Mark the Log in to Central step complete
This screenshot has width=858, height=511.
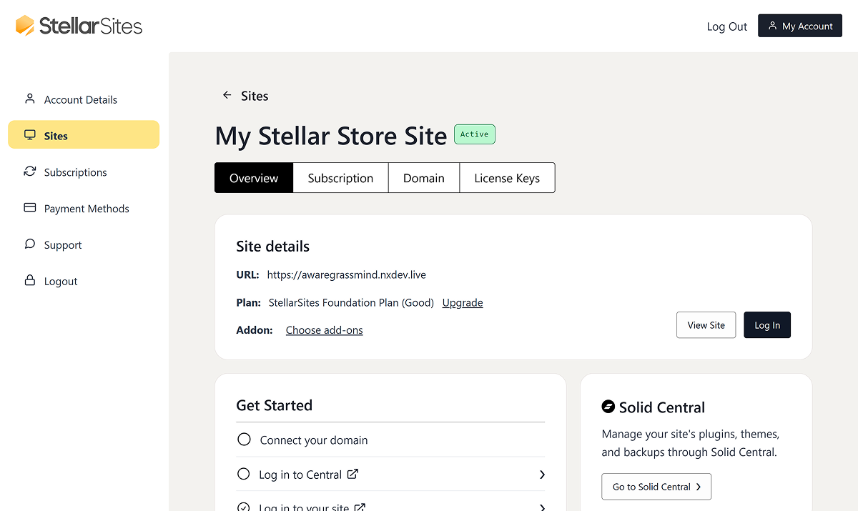pyautogui.click(x=244, y=474)
